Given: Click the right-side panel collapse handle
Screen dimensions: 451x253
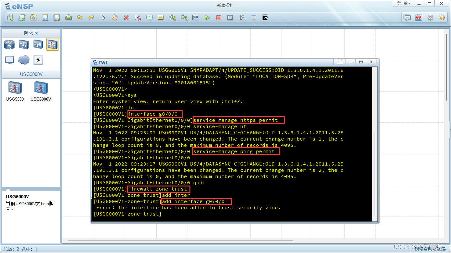Looking at the screenshot, I should coord(450,130).
